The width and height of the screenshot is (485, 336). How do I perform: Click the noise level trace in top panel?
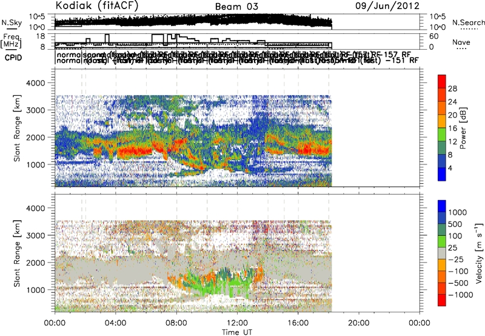193,21
